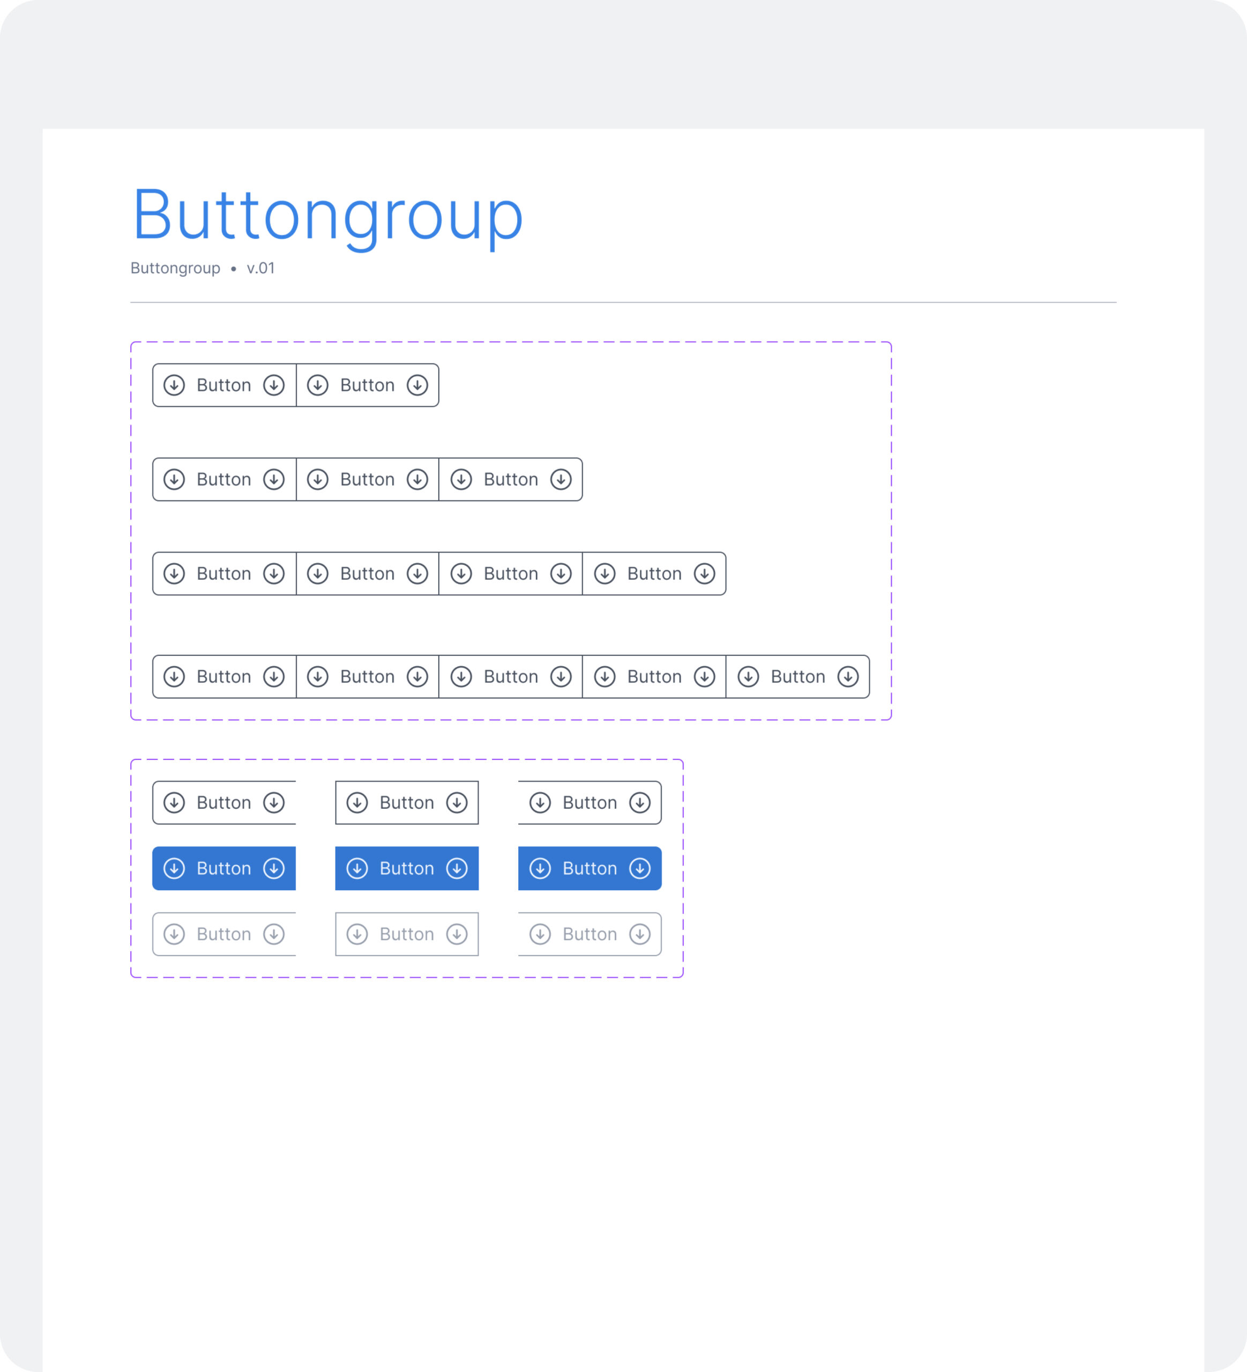Click right icon of blue right-rounded button
1247x1372 pixels.
click(x=639, y=868)
